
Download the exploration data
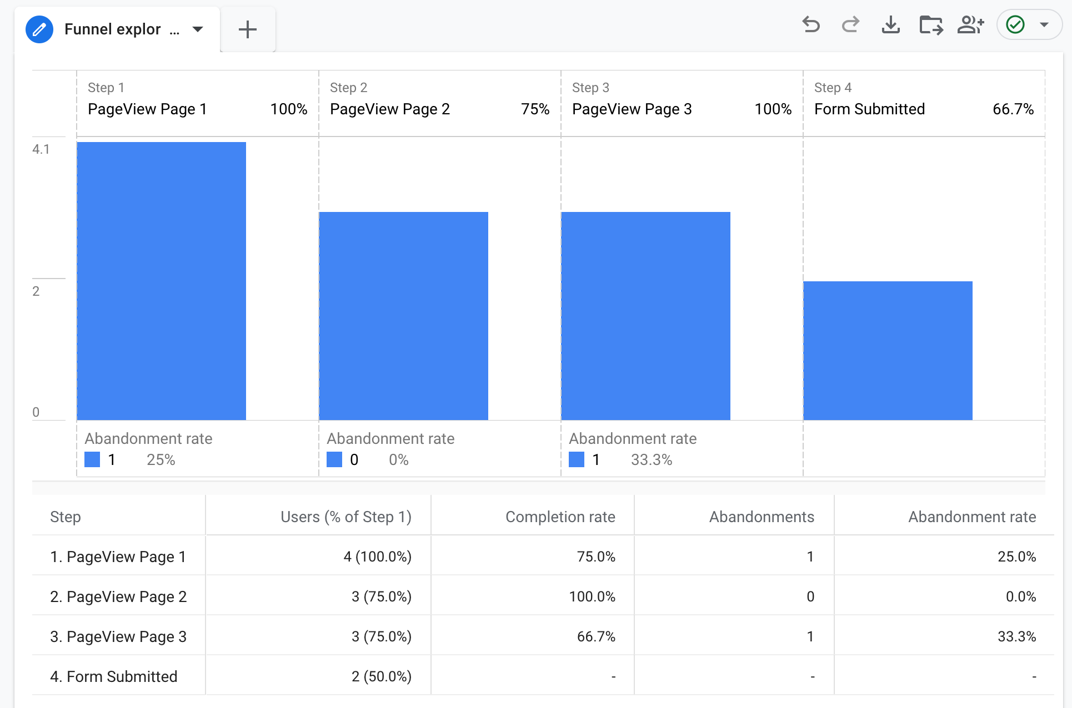tap(890, 25)
